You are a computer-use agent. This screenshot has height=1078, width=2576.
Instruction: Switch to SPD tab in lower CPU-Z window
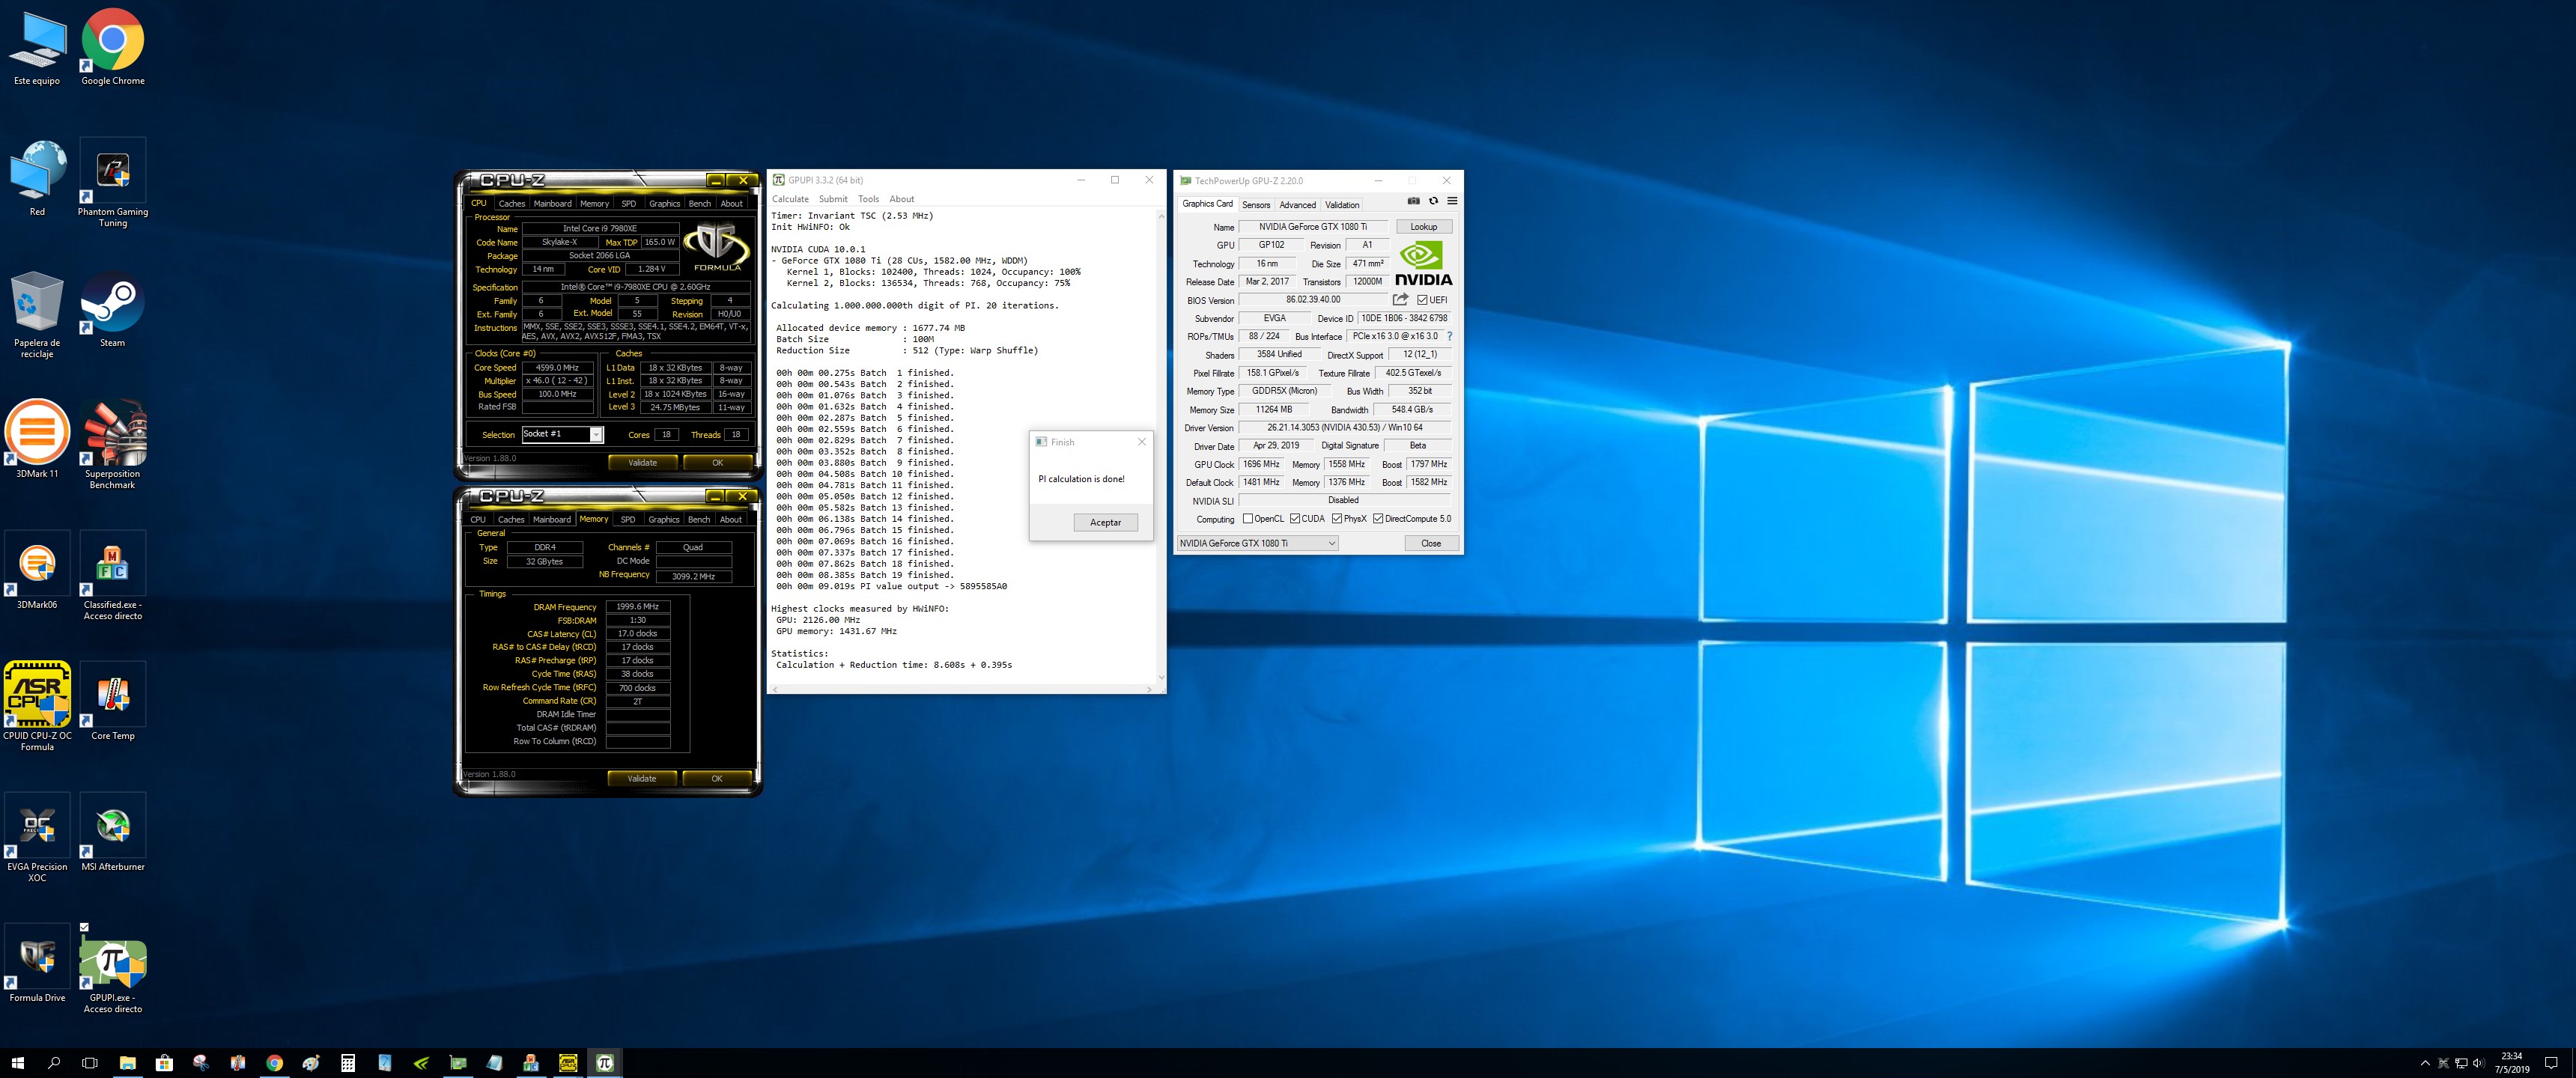tap(628, 519)
